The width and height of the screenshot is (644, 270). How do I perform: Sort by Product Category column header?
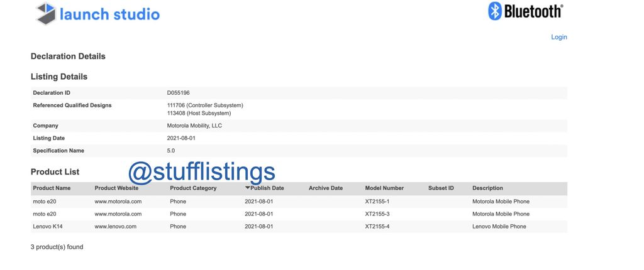point(193,188)
